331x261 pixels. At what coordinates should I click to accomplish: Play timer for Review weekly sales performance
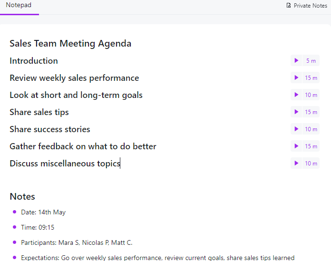[296, 78]
